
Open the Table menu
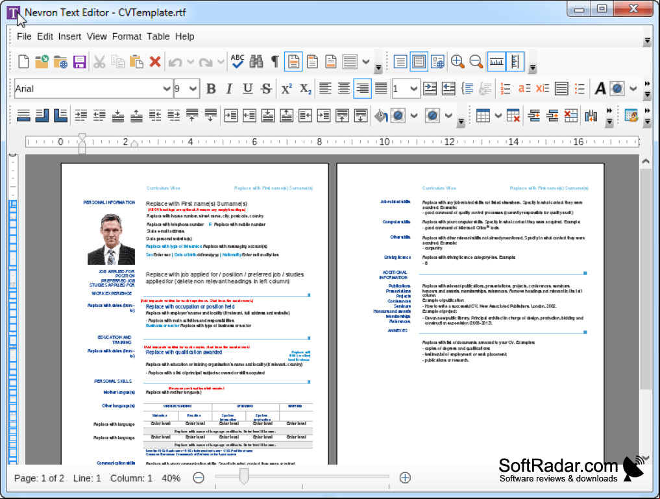point(158,36)
